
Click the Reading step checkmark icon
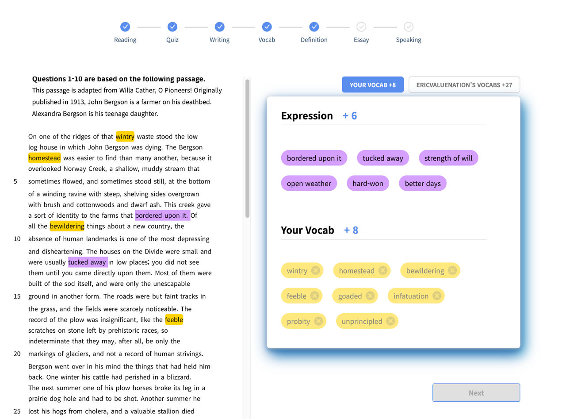coord(125,27)
